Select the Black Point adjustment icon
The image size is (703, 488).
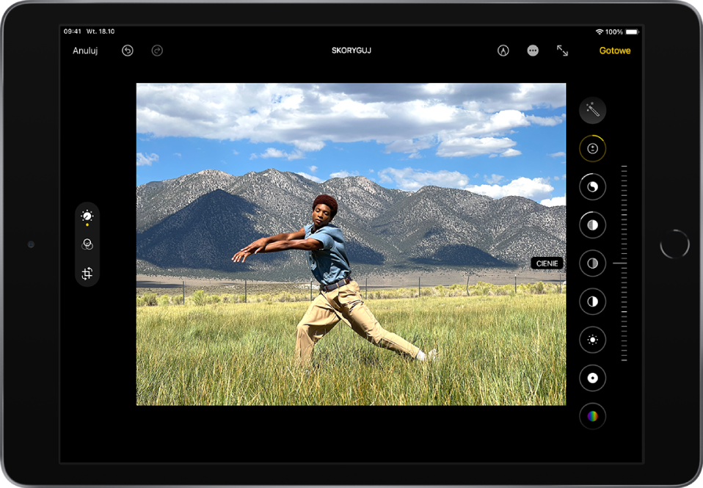point(592,378)
